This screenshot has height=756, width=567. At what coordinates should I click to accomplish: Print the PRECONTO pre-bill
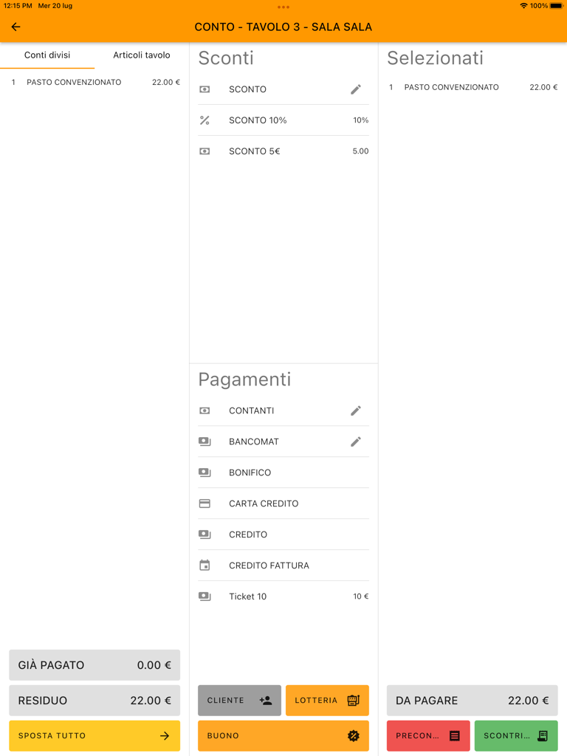click(428, 736)
